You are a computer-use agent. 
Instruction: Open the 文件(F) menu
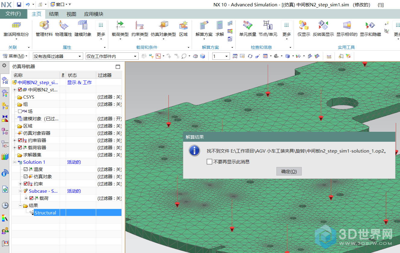coord(13,14)
